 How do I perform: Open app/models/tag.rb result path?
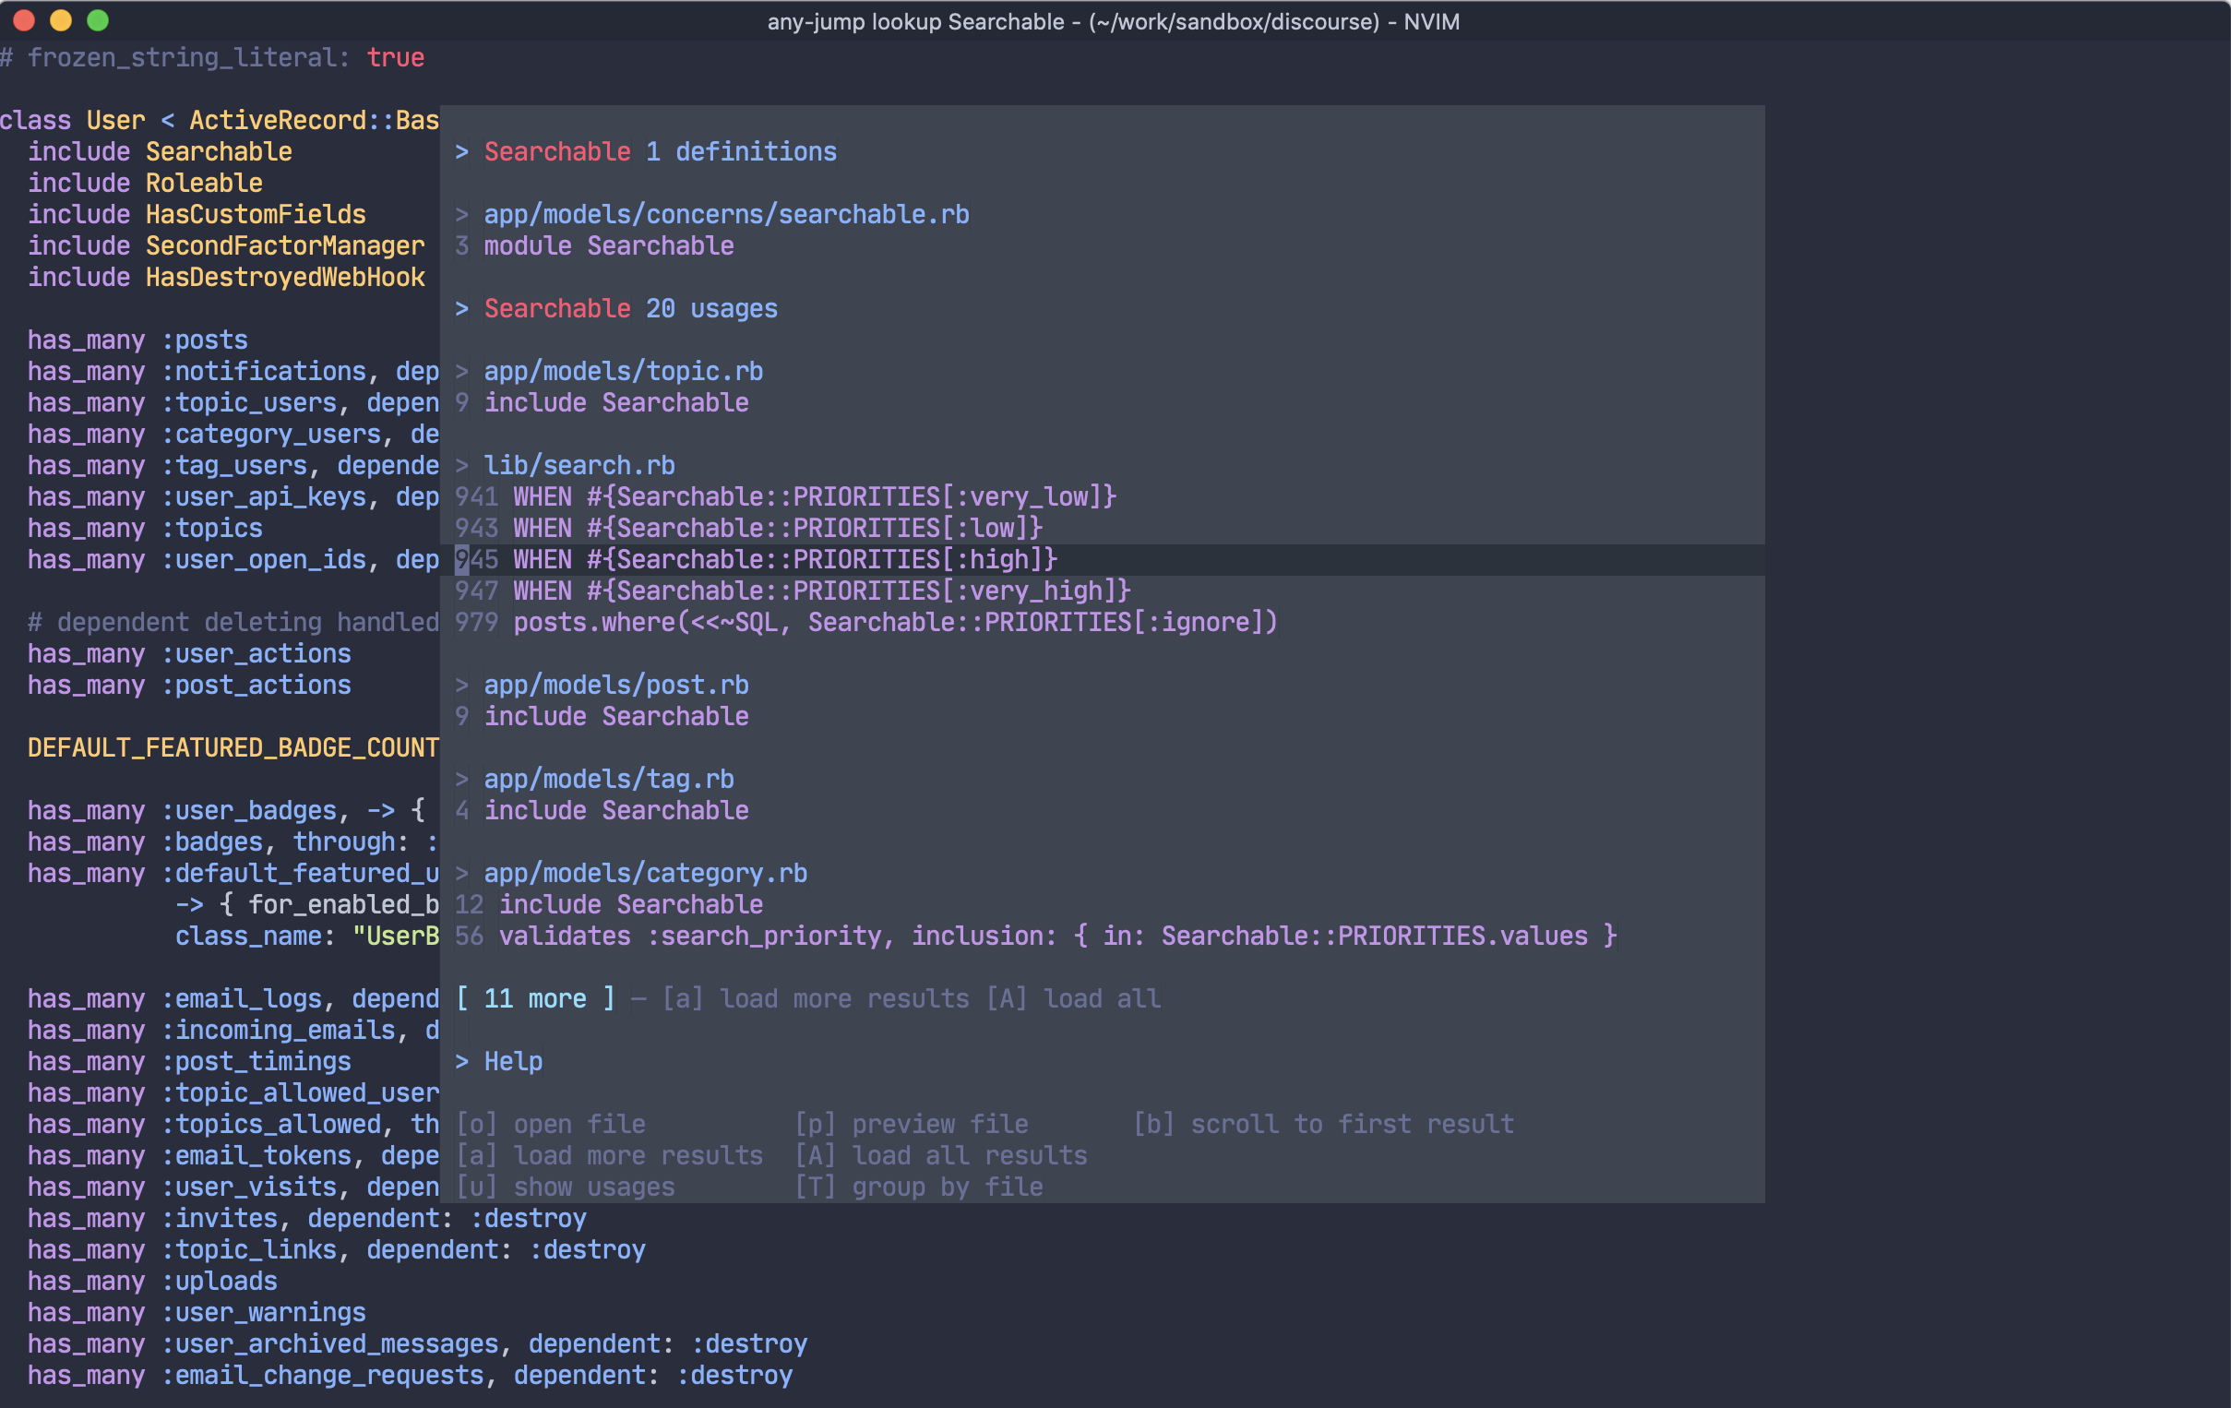(x=609, y=780)
